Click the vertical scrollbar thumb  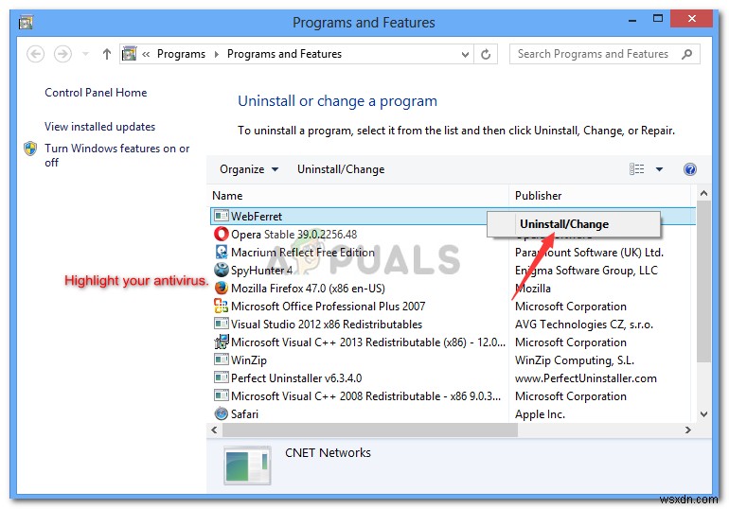click(x=703, y=281)
